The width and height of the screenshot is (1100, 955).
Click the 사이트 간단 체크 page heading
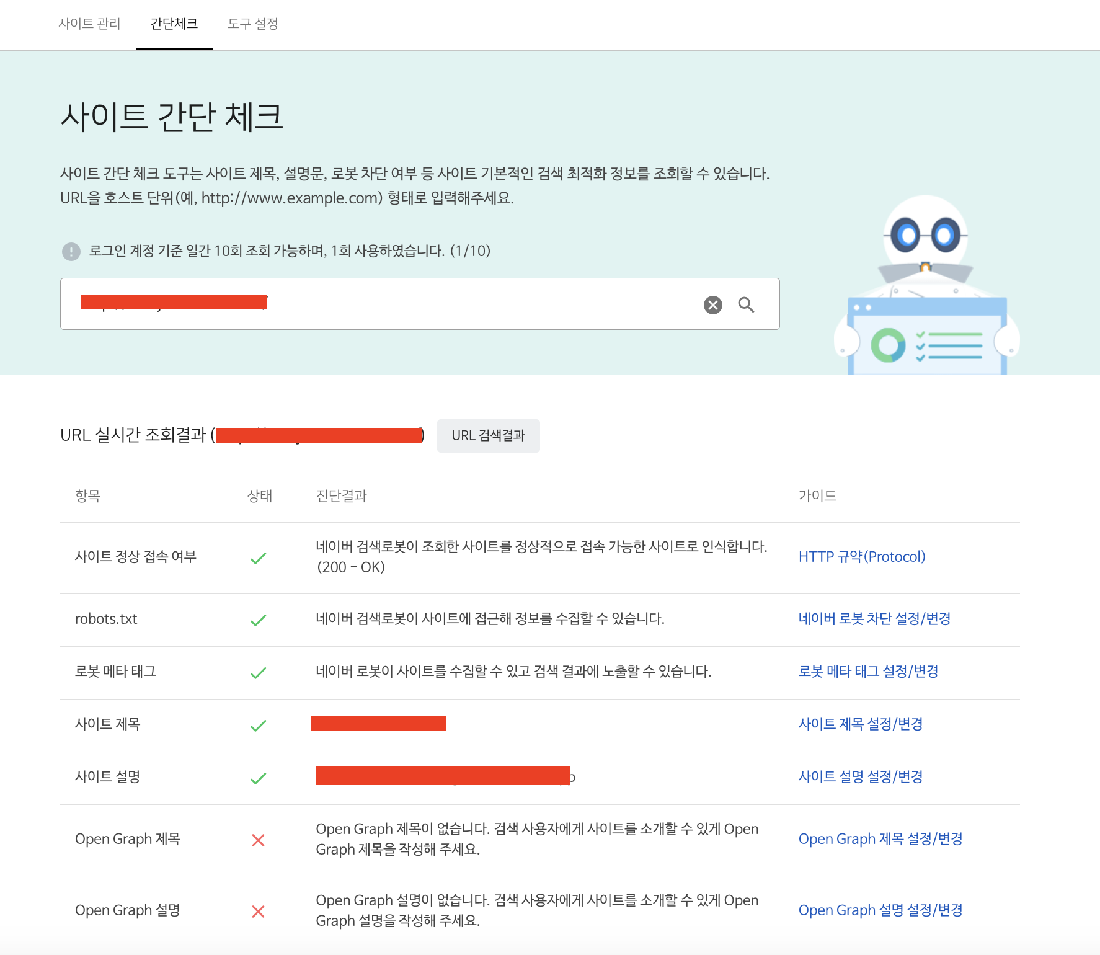[x=172, y=117]
